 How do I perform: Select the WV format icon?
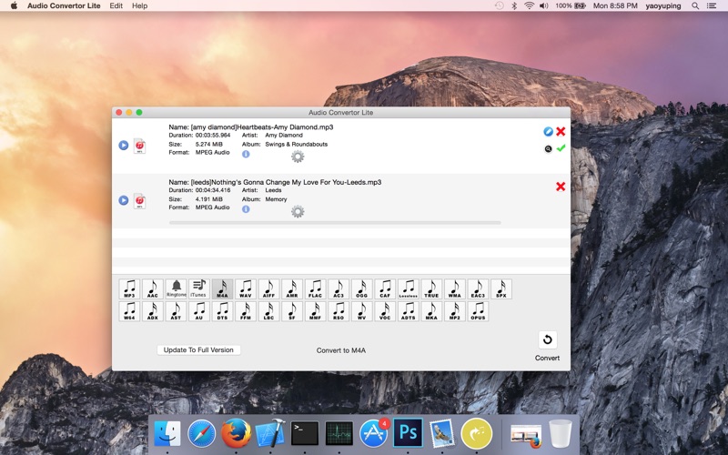coord(361,311)
